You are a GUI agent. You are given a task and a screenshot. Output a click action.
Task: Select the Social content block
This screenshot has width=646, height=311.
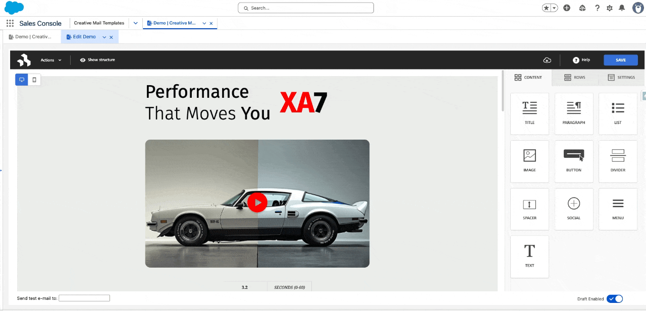point(573,209)
